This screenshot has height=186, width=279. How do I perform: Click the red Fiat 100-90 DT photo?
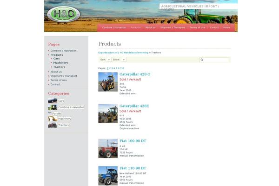108,148
